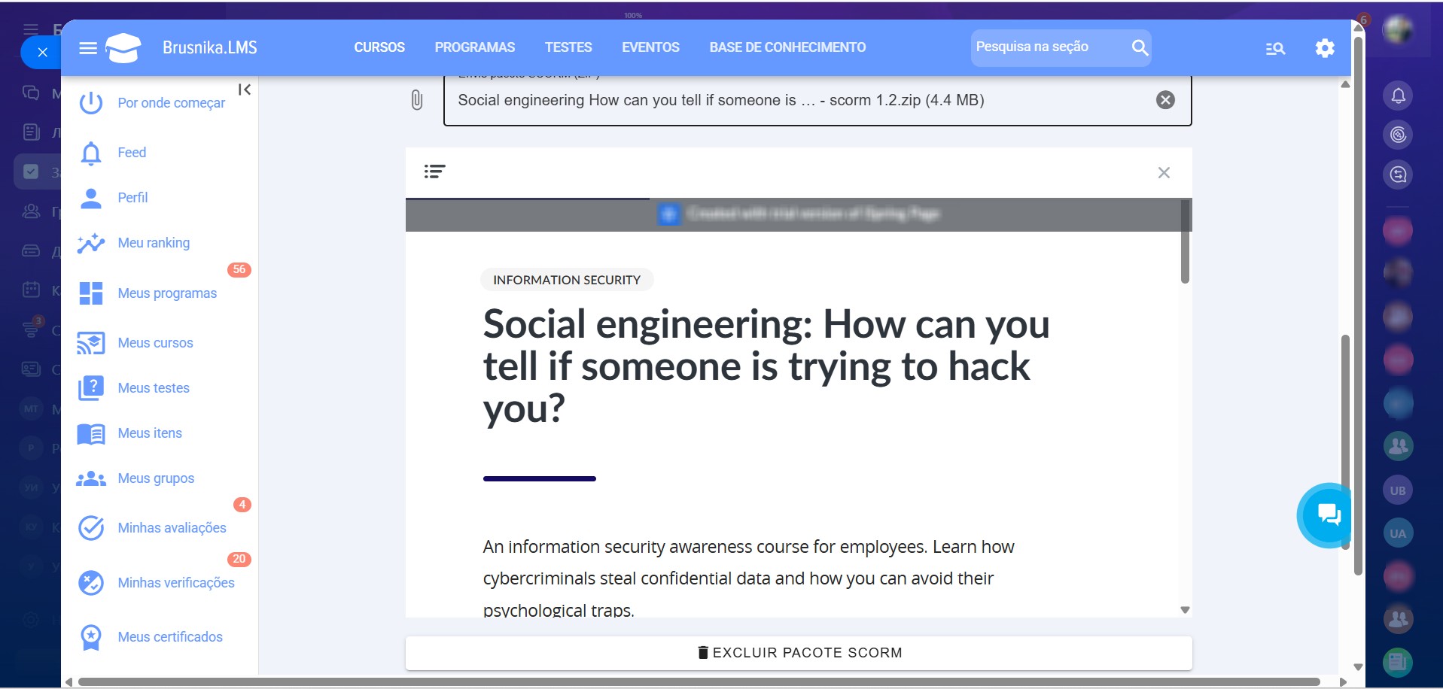1443x689 pixels.
Task: Click the settings gear icon in header
Action: [1324, 48]
